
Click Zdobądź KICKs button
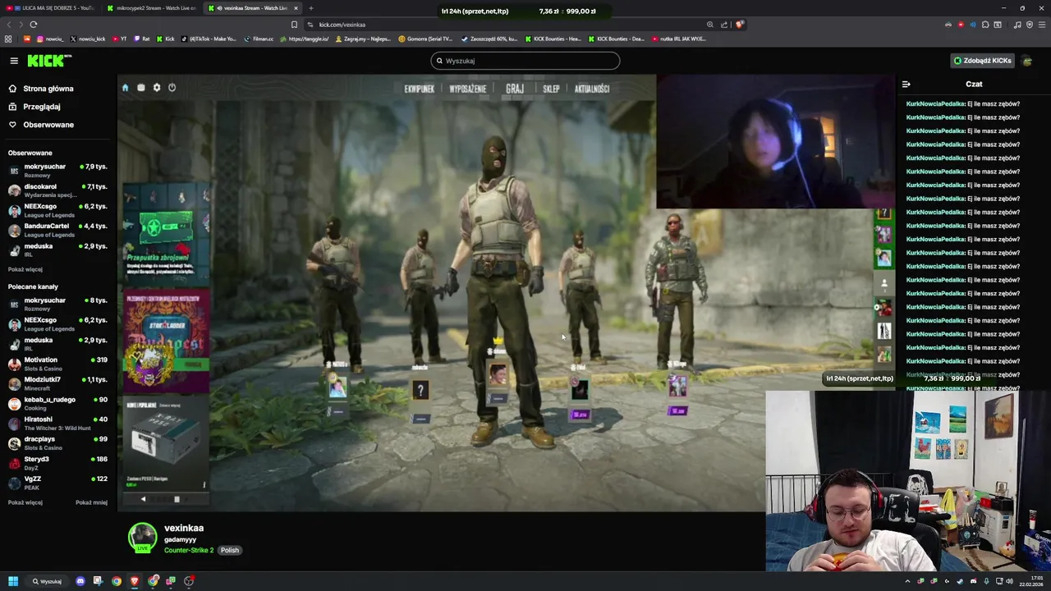[x=982, y=61]
